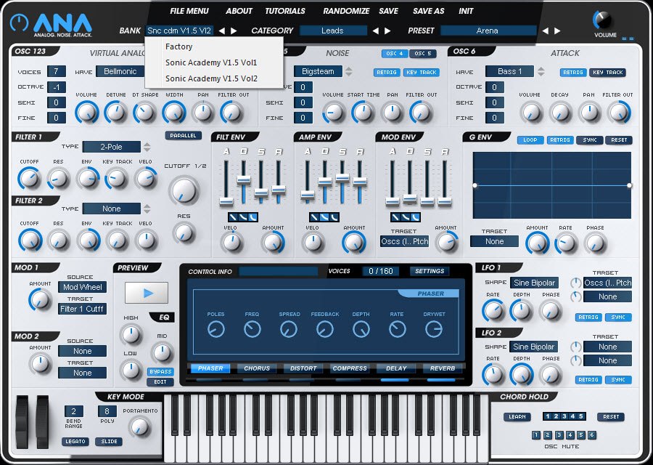Mute oscillator 3 in Osc Mute
Viewport: 653px width, 465px height.
(x=559, y=435)
